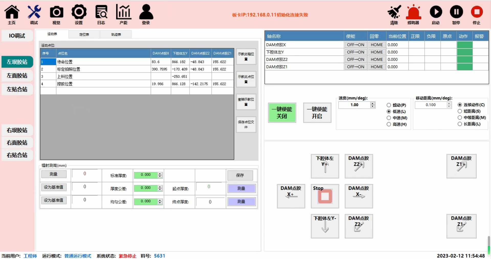This screenshot has width=491, height=259.
Task: Open the 调试 debug tools icon
Action: point(34,15)
